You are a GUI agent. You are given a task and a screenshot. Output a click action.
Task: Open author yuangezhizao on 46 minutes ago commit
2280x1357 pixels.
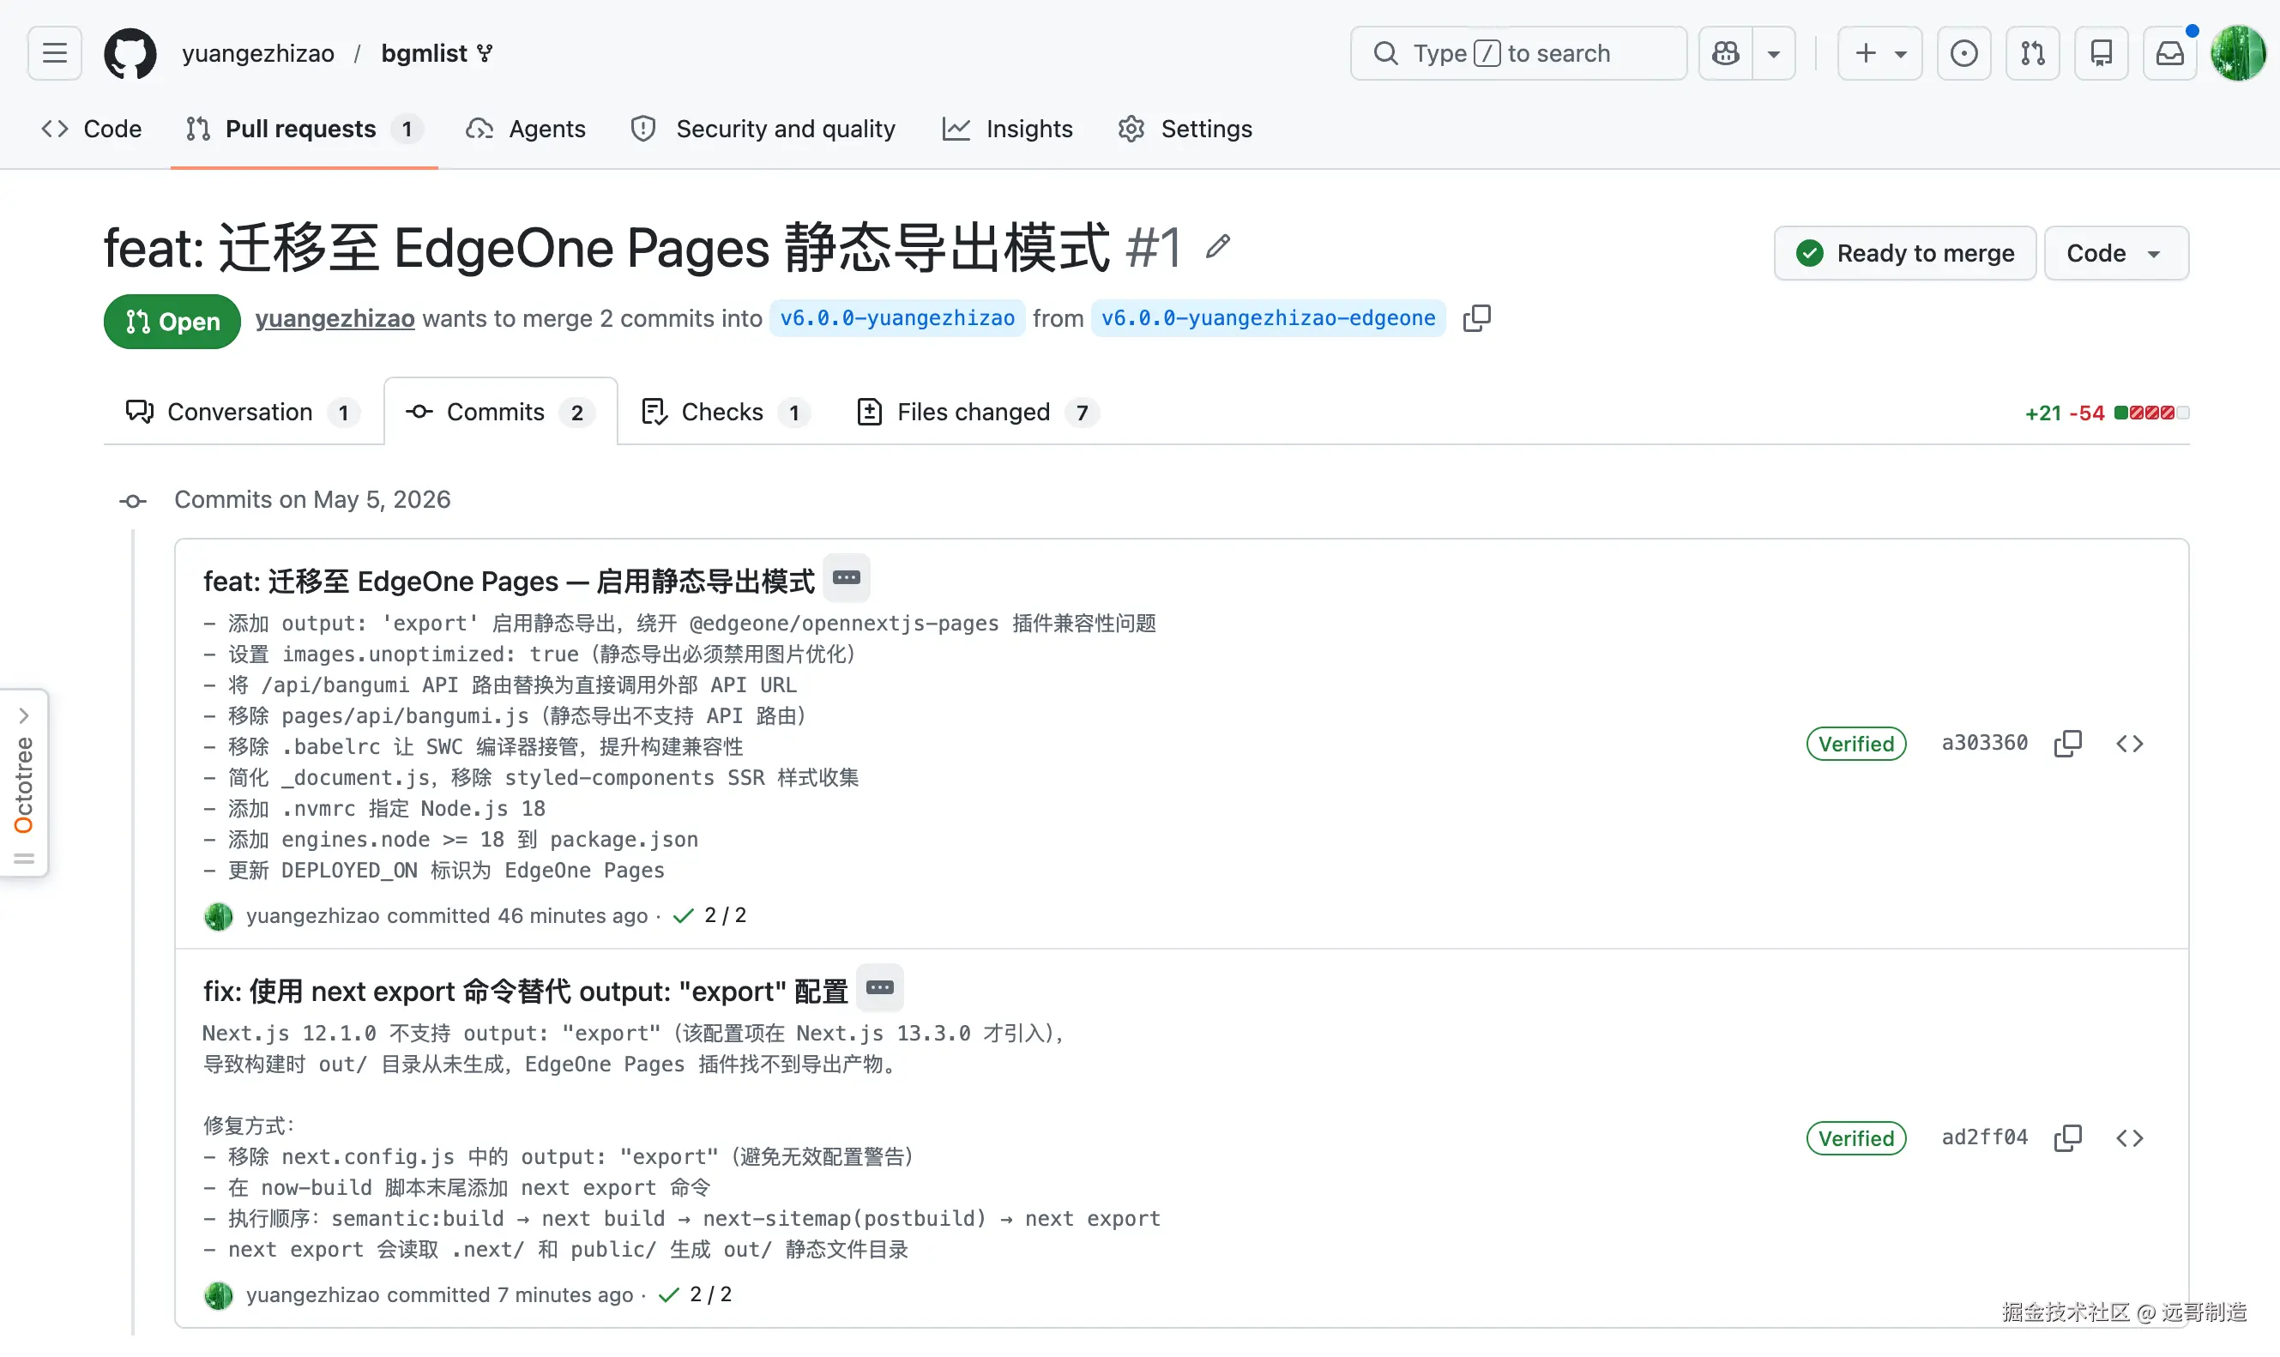click(x=312, y=915)
